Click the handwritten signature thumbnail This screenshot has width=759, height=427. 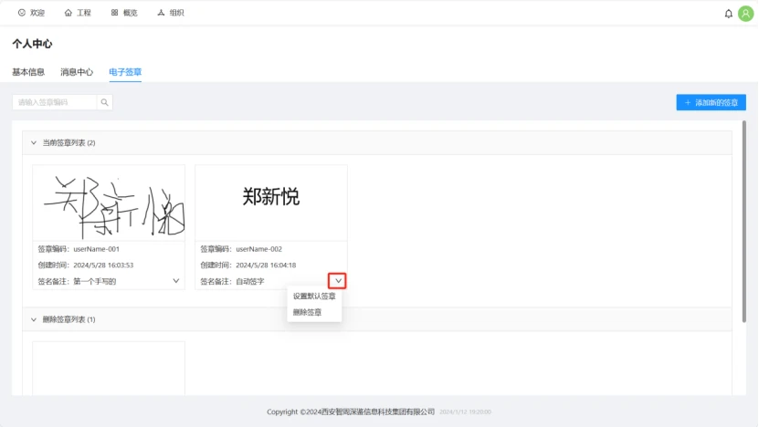coord(109,203)
